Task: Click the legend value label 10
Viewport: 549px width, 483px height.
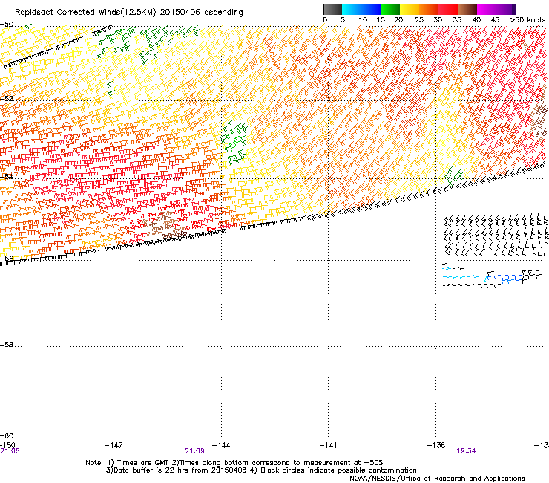Action: (363, 20)
